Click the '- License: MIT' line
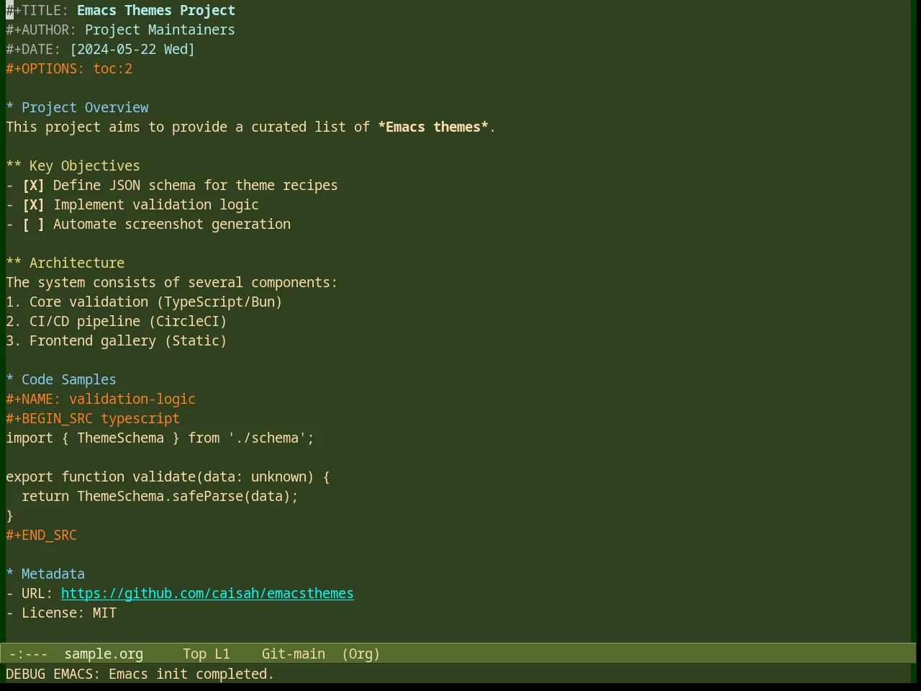This screenshot has height=691, width=921. click(x=61, y=613)
